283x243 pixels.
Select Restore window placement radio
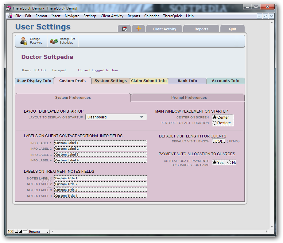(215, 123)
